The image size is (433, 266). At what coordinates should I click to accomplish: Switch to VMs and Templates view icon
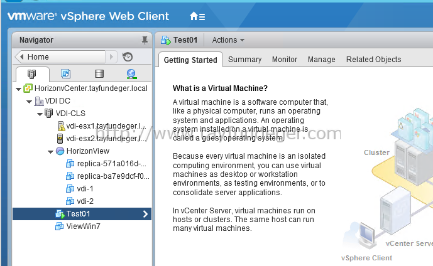[66, 73]
